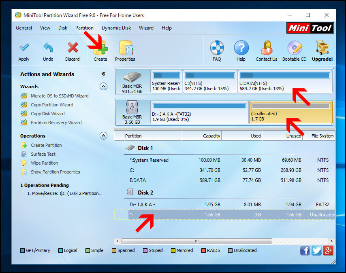This screenshot has height=273, width=346.
Task: Select the Basic MBR 3.60 GB USB disk icon
Action: click(132, 107)
